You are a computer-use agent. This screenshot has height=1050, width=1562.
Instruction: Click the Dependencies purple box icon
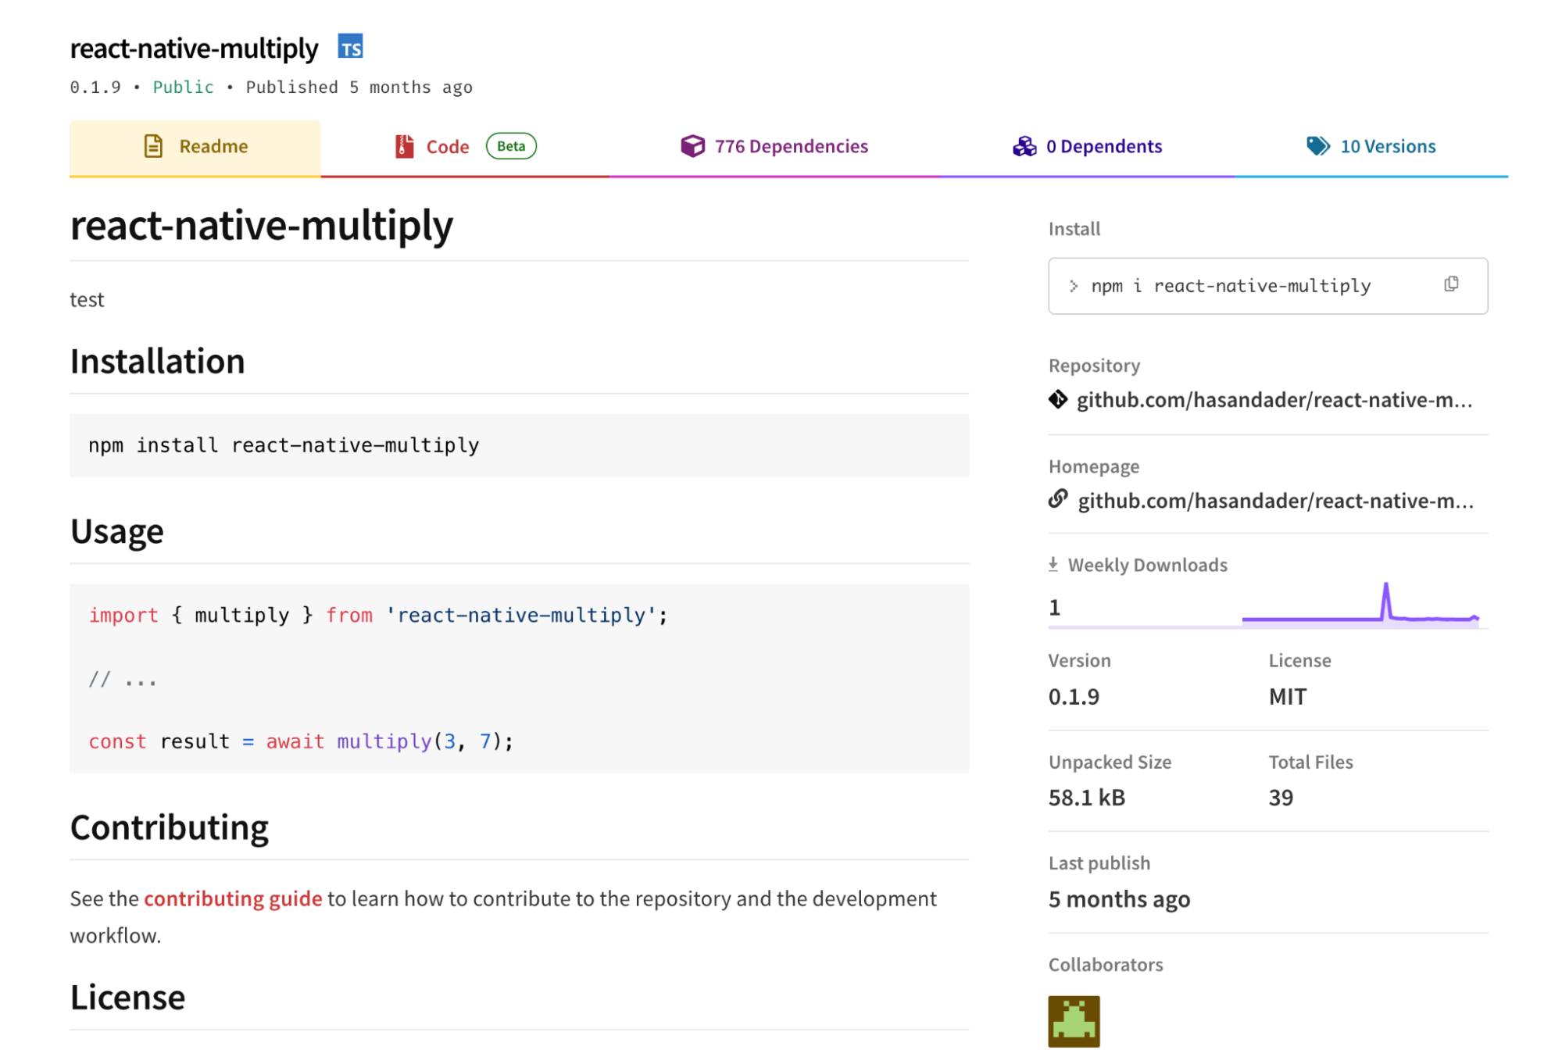tap(692, 146)
